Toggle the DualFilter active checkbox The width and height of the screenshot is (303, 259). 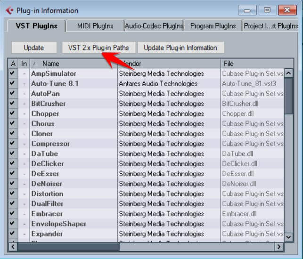(12, 203)
